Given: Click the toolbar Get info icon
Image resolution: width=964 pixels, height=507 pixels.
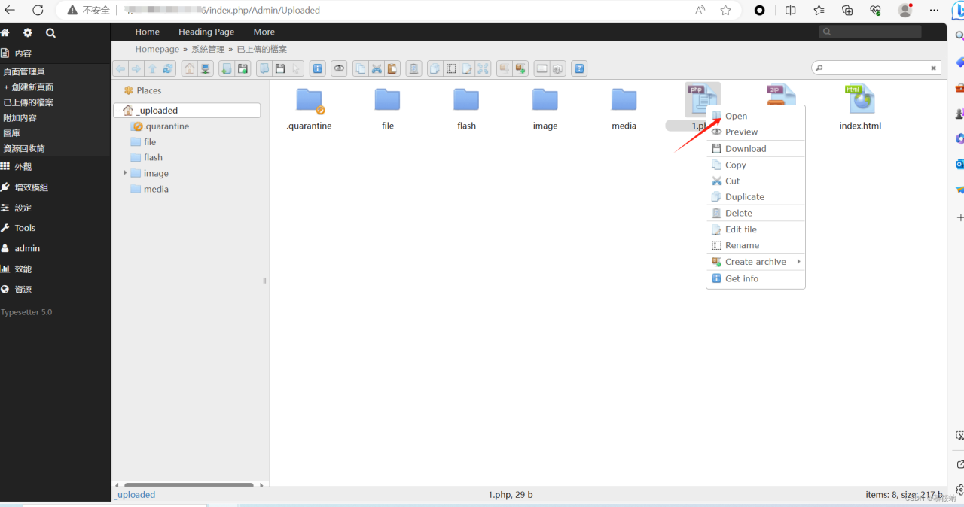Looking at the screenshot, I should coord(317,68).
